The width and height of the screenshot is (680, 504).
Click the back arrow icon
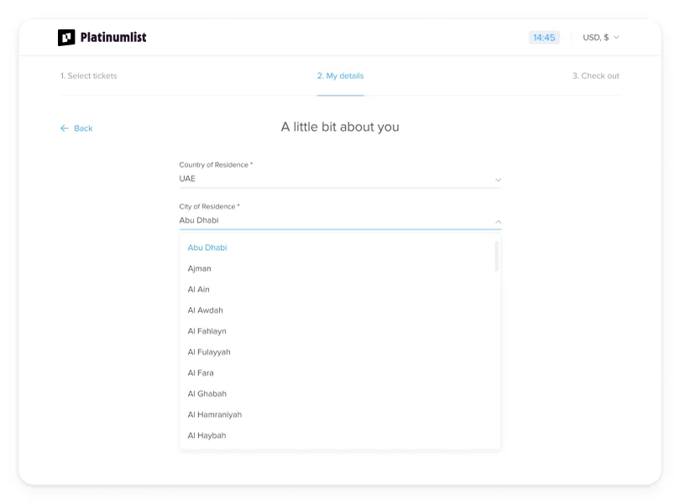(x=65, y=128)
